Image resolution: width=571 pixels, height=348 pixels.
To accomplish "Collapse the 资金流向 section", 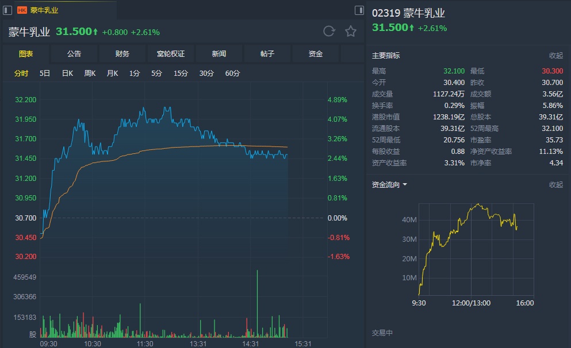I will pyautogui.click(x=556, y=185).
